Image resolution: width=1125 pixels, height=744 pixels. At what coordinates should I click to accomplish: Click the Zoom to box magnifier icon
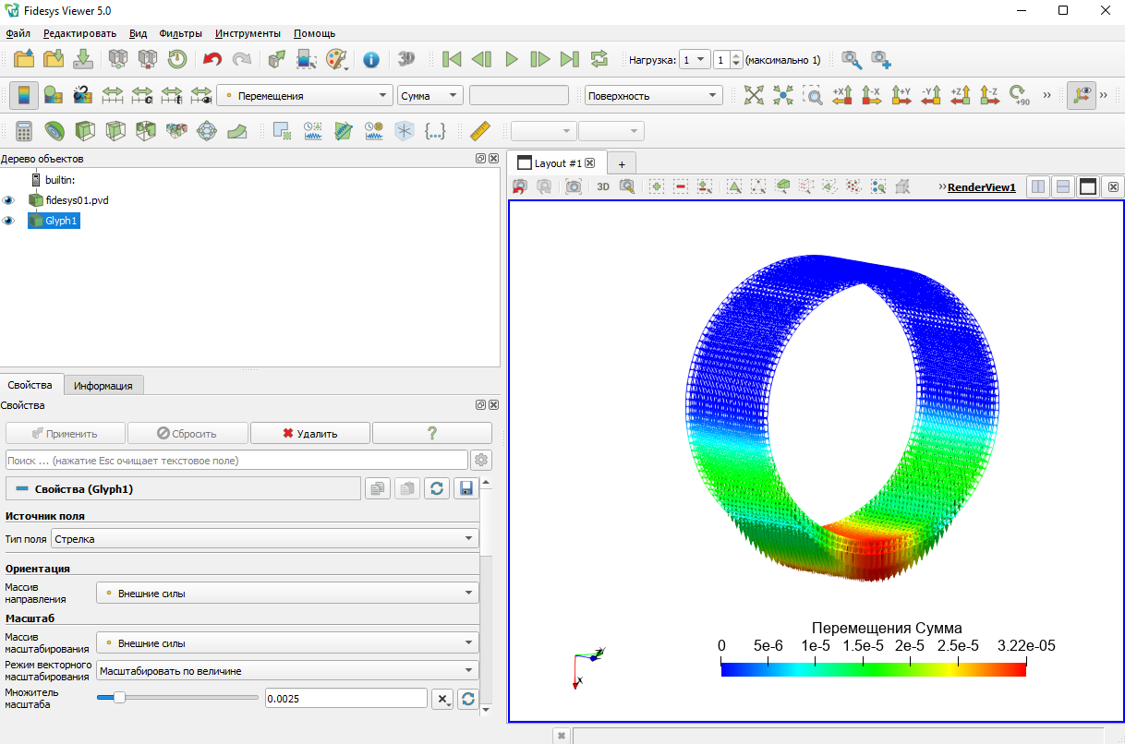click(812, 95)
